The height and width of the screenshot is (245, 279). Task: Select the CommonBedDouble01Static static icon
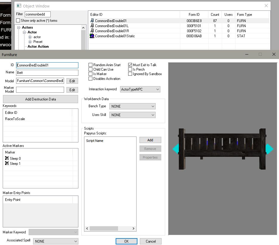(x=92, y=36)
